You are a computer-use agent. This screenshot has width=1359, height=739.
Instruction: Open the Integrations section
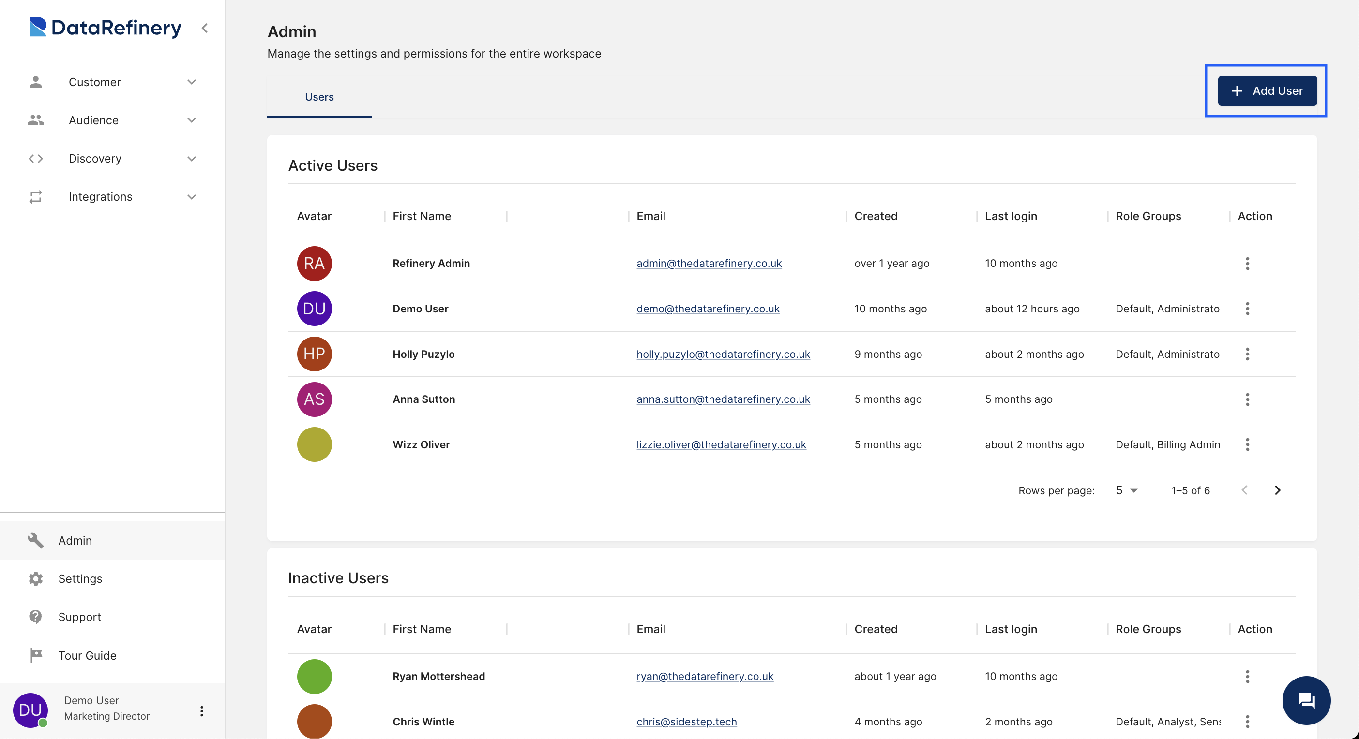[112, 196]
